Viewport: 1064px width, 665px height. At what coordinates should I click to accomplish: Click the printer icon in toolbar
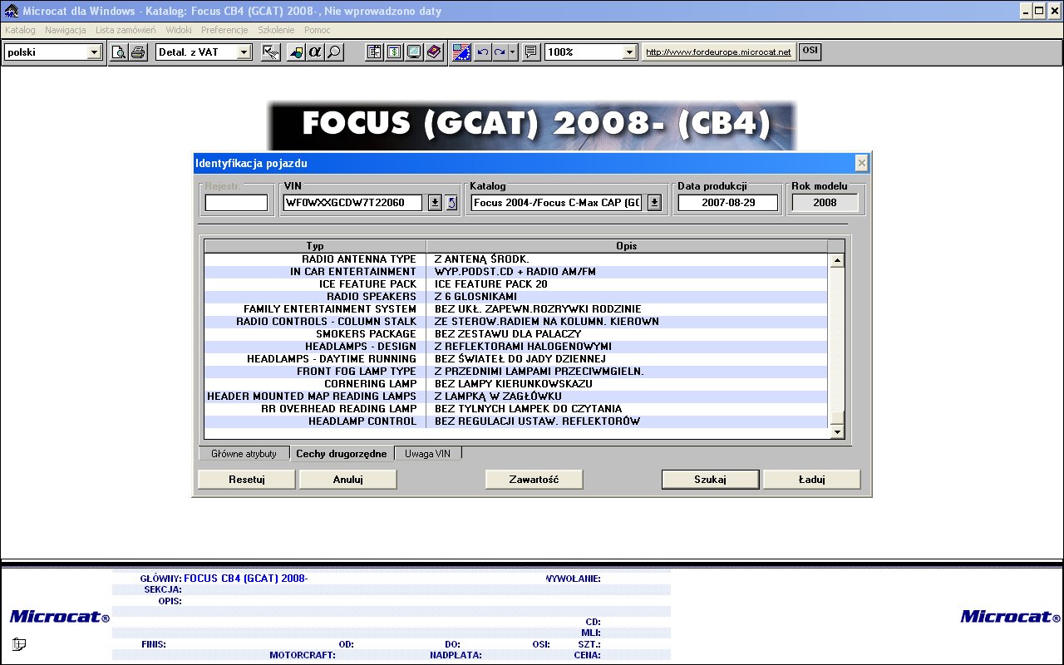tap(137, 52)
